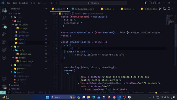Open the editor More Actions ellipsis

pos(173,9)
